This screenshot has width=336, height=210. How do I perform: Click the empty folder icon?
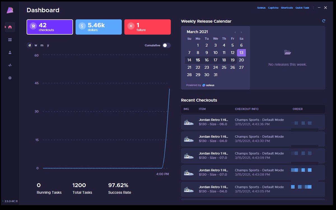(288, 52)
